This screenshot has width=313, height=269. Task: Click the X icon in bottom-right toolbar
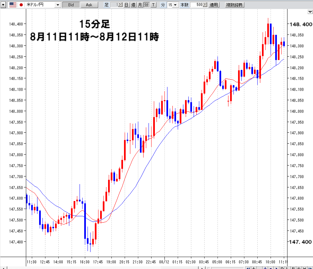(x=304, y=267)
